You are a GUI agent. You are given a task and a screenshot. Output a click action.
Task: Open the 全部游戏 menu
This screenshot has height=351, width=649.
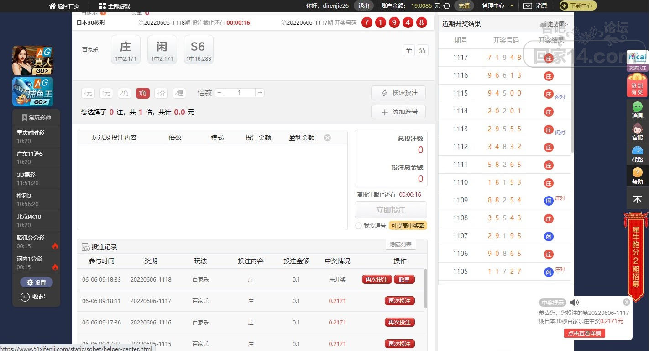[x=115, y=6]
